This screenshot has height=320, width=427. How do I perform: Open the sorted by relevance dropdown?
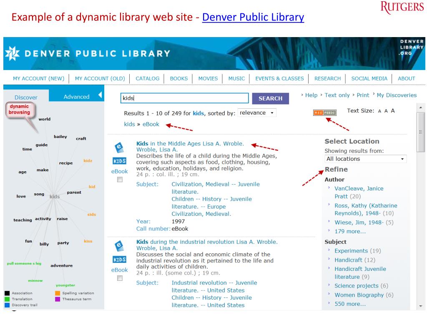[257, 112]
